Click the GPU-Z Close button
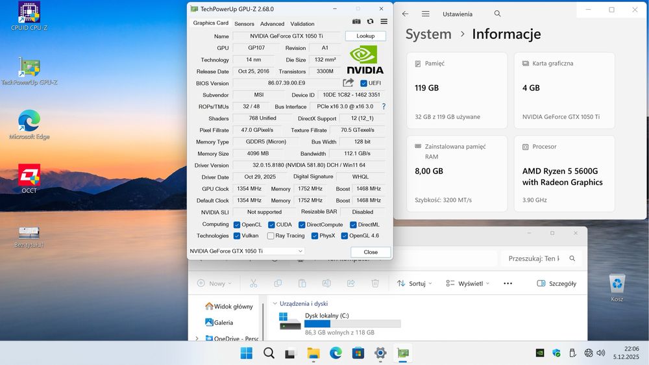This screenshot has height=365, width=649. coord(371,252)
